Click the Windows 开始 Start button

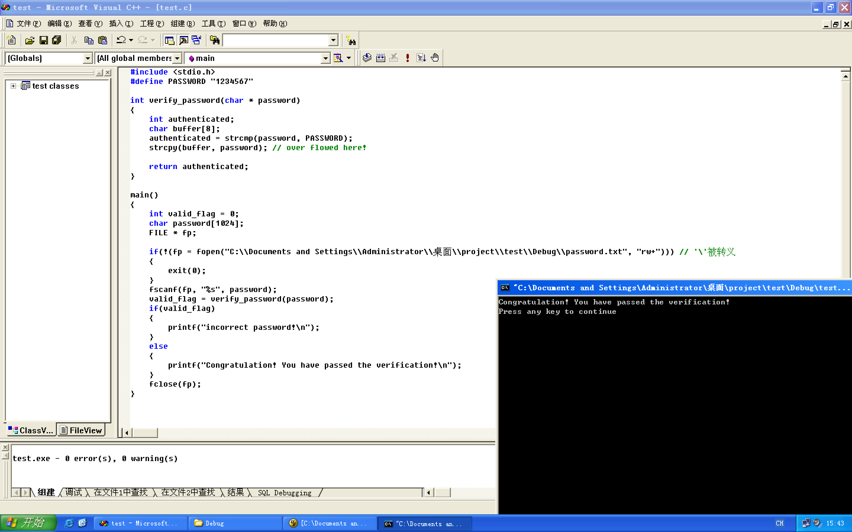28,523
